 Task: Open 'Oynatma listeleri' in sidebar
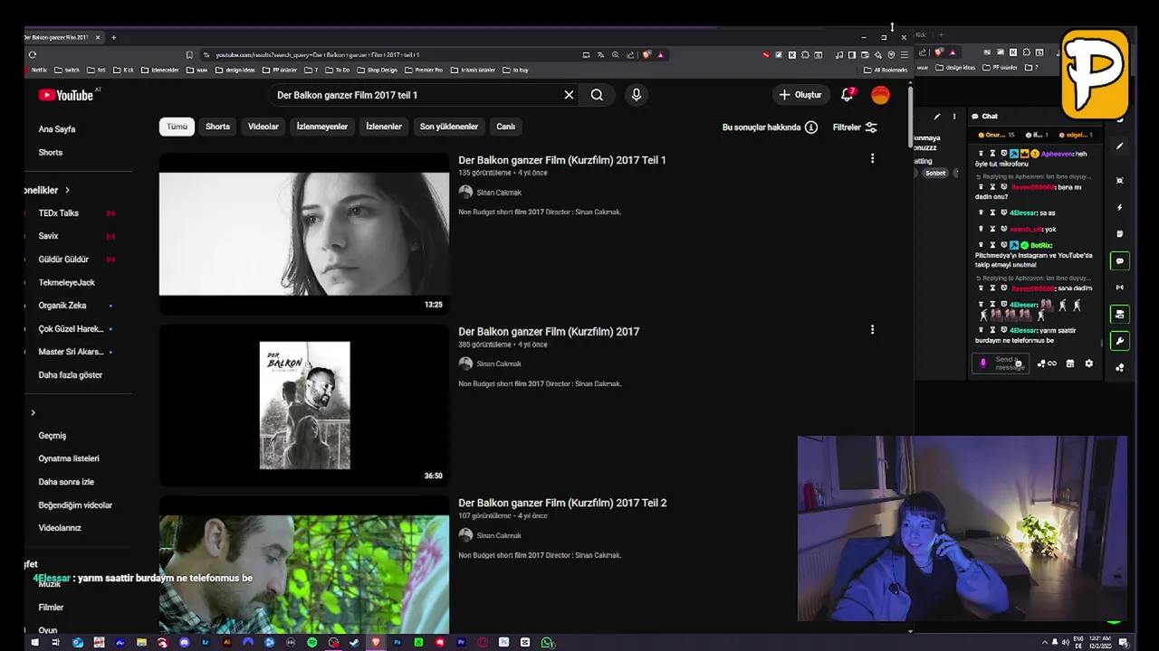coord(69,458)
